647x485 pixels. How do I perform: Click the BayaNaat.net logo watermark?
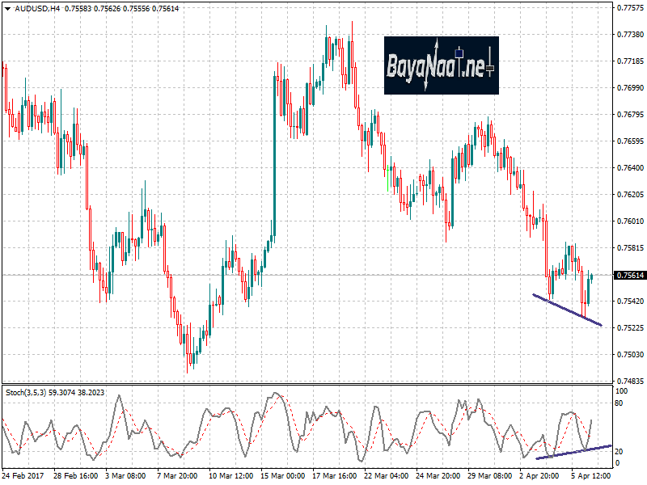(441, 65)
